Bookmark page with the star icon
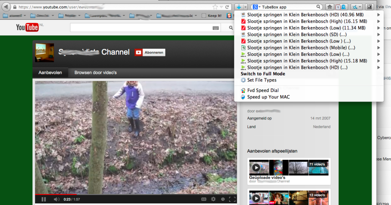 [215, 7]
